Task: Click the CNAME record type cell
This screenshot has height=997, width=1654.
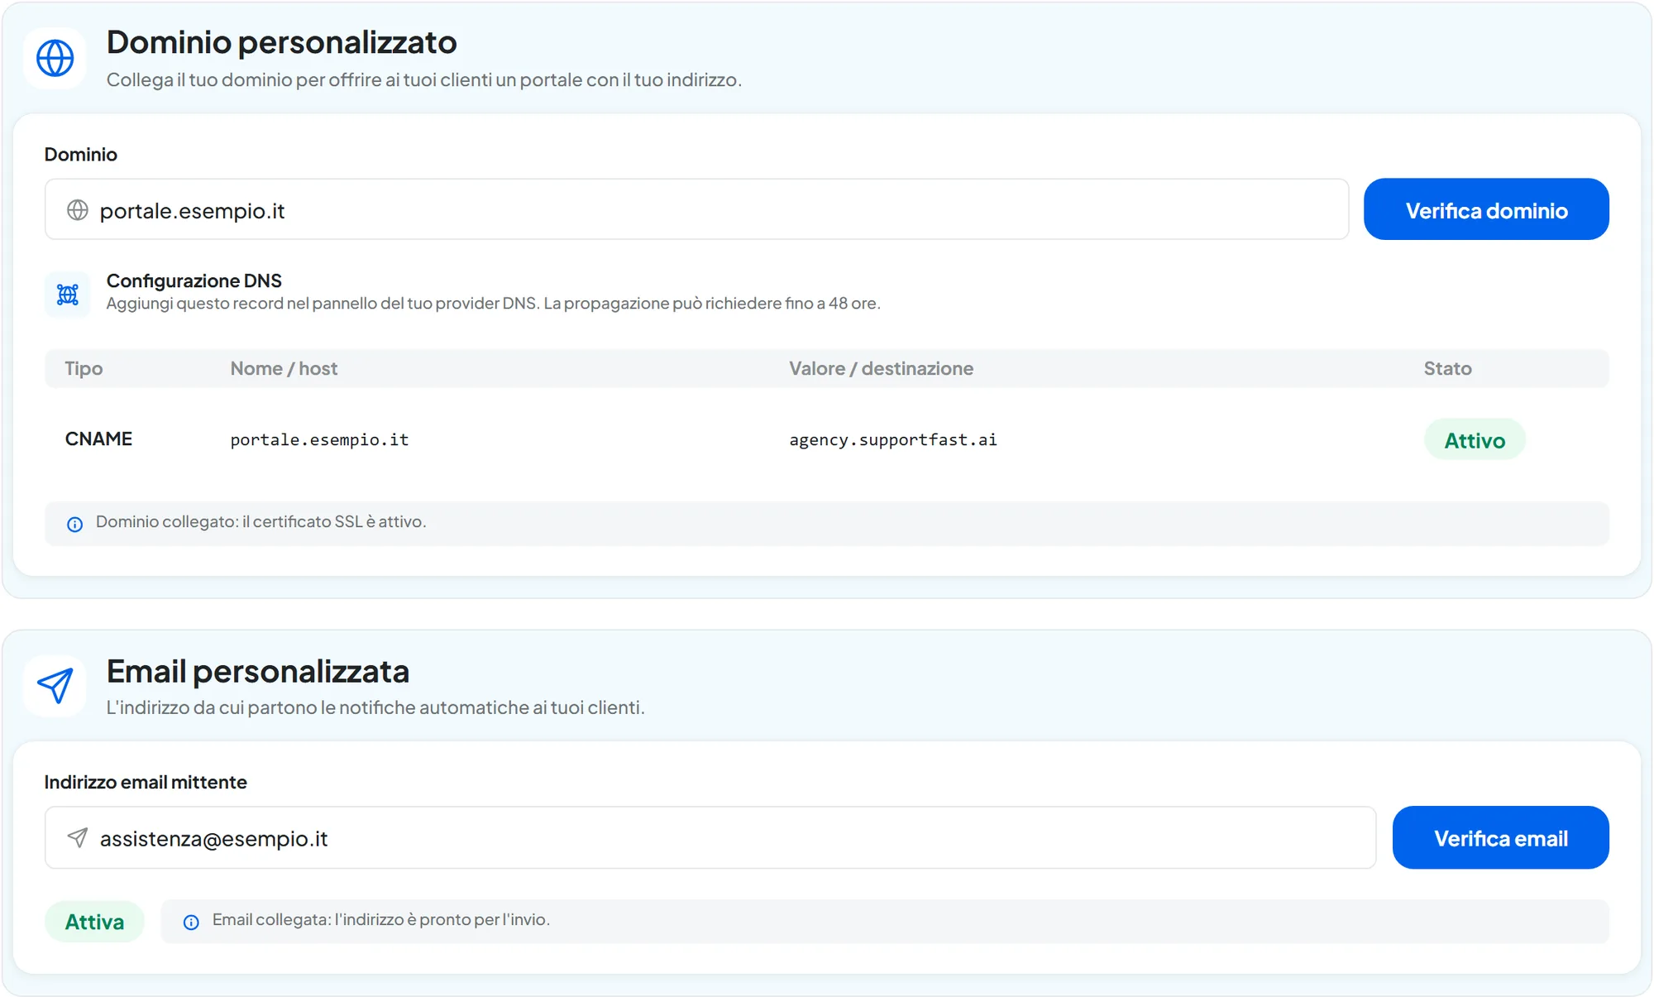Action: coord(98,439)
